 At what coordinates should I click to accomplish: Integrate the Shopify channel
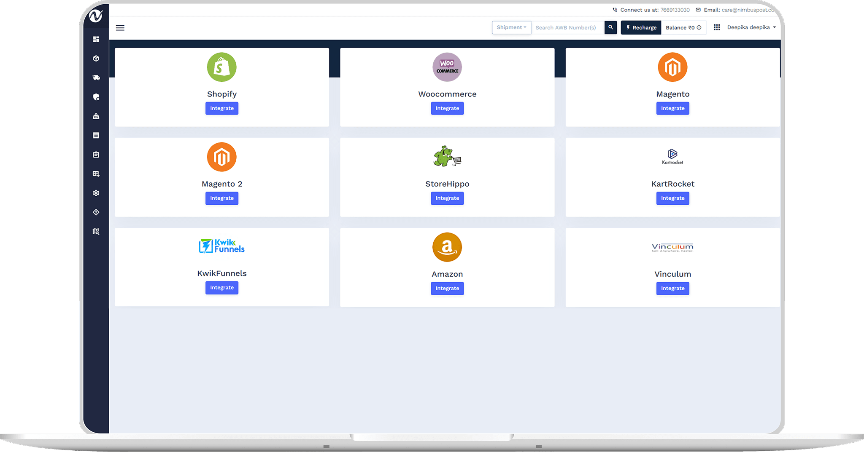pyautogui.click(x=222, y=108)
